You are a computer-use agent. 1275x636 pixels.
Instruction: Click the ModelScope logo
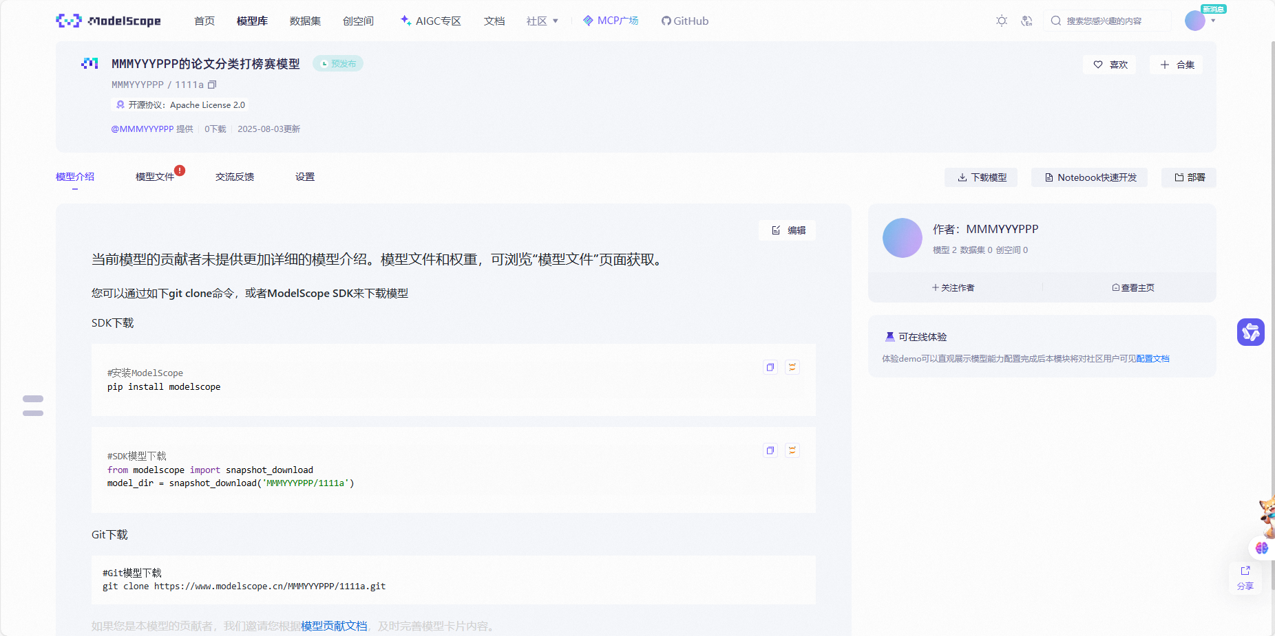108,21
